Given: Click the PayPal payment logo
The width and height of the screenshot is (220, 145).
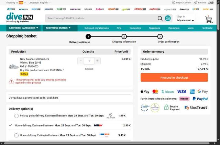Looking at the screenshot, I should click(200, 99).
